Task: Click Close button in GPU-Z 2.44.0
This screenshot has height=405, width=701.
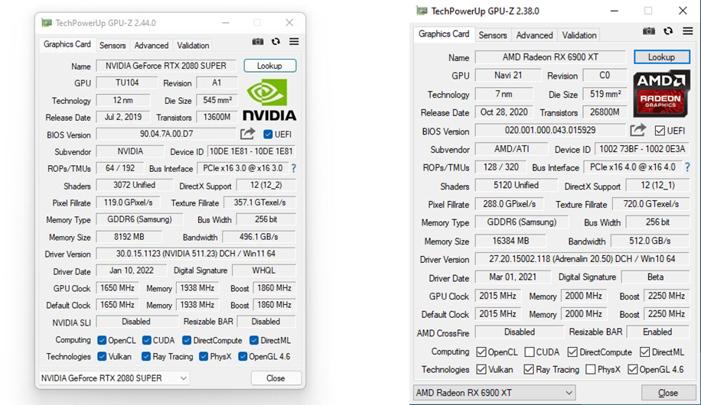Action: click(x=276, y=378)
